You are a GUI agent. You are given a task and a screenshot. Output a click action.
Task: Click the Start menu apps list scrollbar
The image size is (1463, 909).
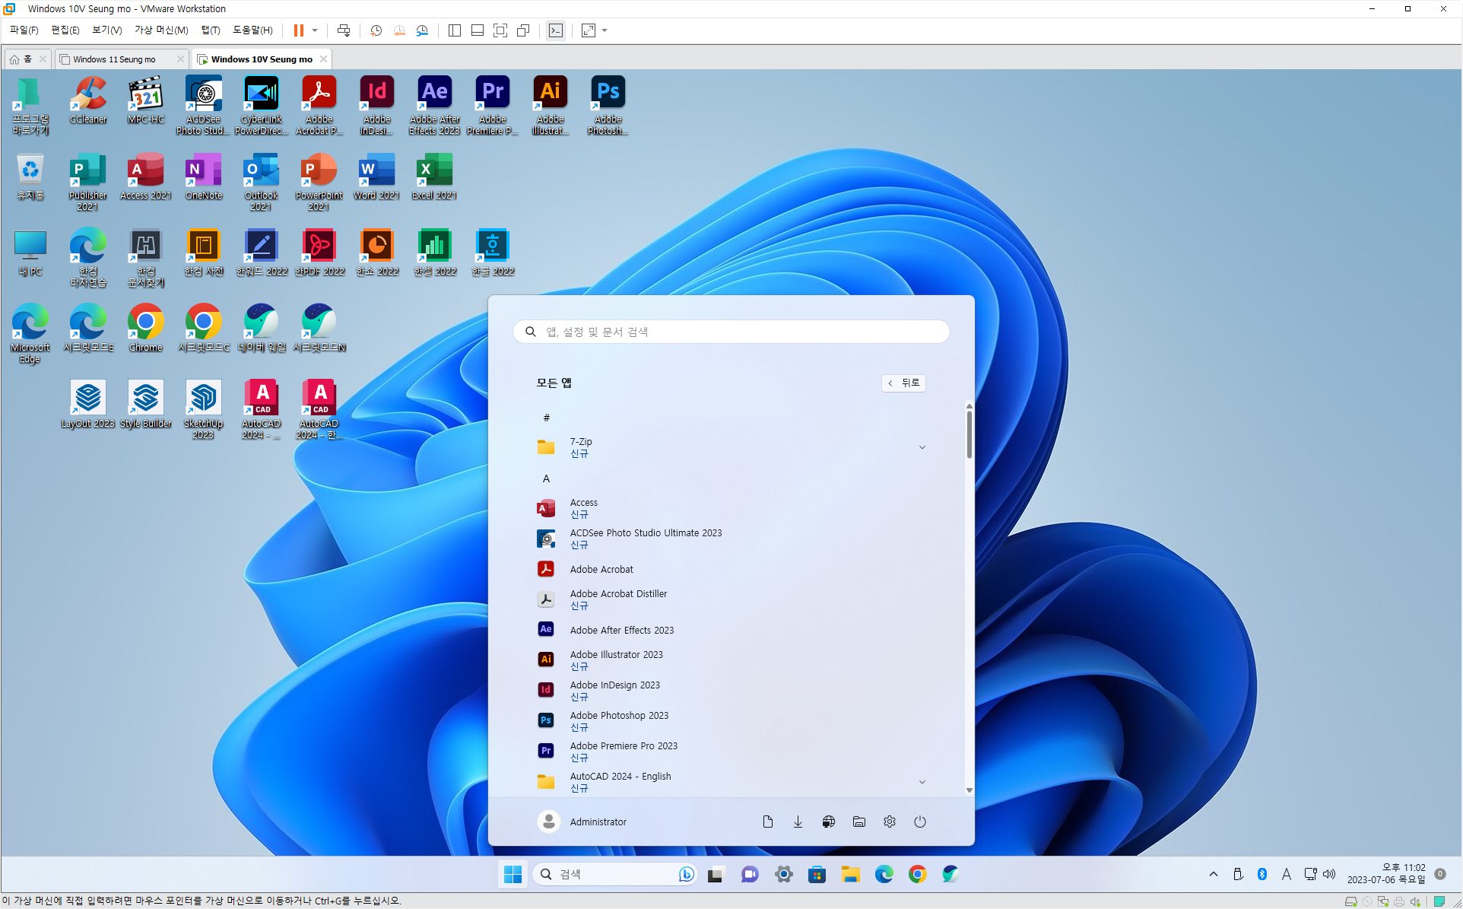pyautogui.click(x=969, y=434)
